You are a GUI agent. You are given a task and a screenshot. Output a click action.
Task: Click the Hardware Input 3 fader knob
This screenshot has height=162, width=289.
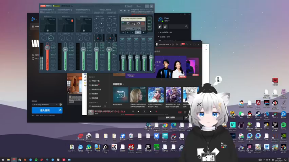(x=83, y=49)
